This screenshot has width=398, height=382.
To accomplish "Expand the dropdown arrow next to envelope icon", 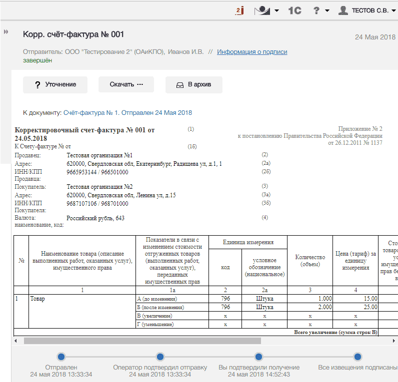I will [x=276, y=10].
